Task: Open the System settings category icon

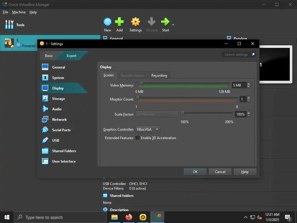Action: pyautogui.click(x=45, y=78)
